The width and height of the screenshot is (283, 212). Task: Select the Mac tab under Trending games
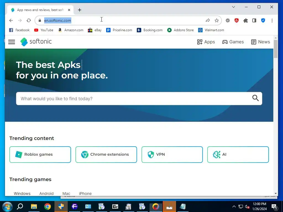tap(66, 194)
